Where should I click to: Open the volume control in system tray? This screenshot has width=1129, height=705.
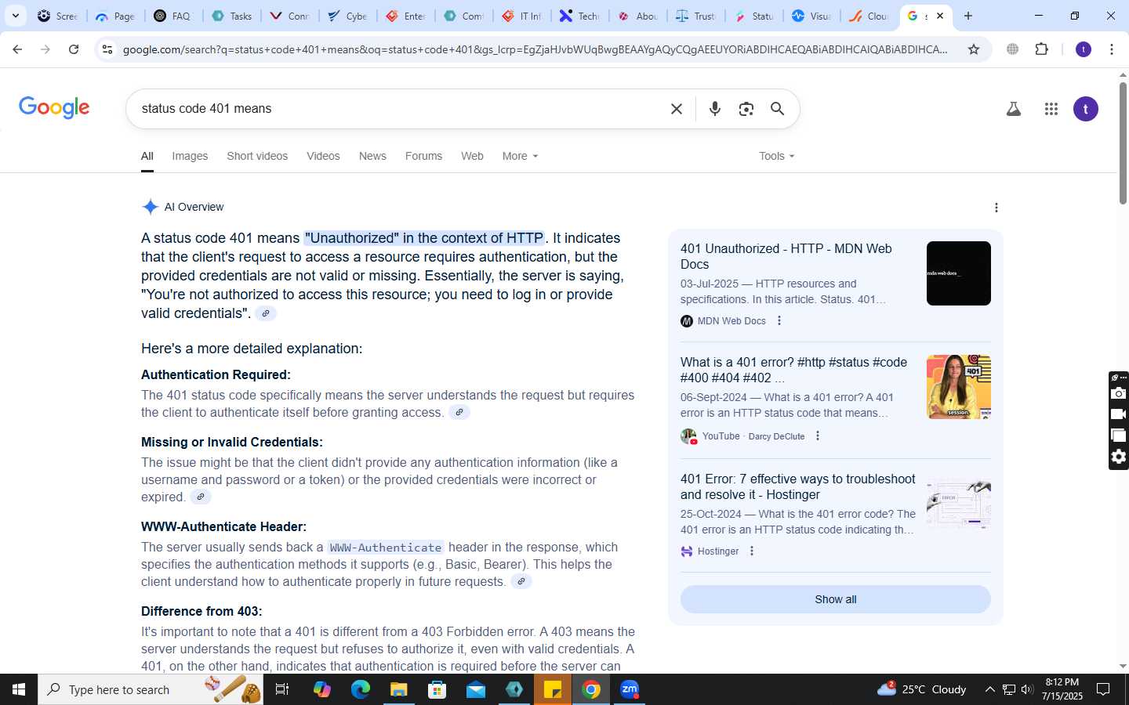click(1027, 689)
